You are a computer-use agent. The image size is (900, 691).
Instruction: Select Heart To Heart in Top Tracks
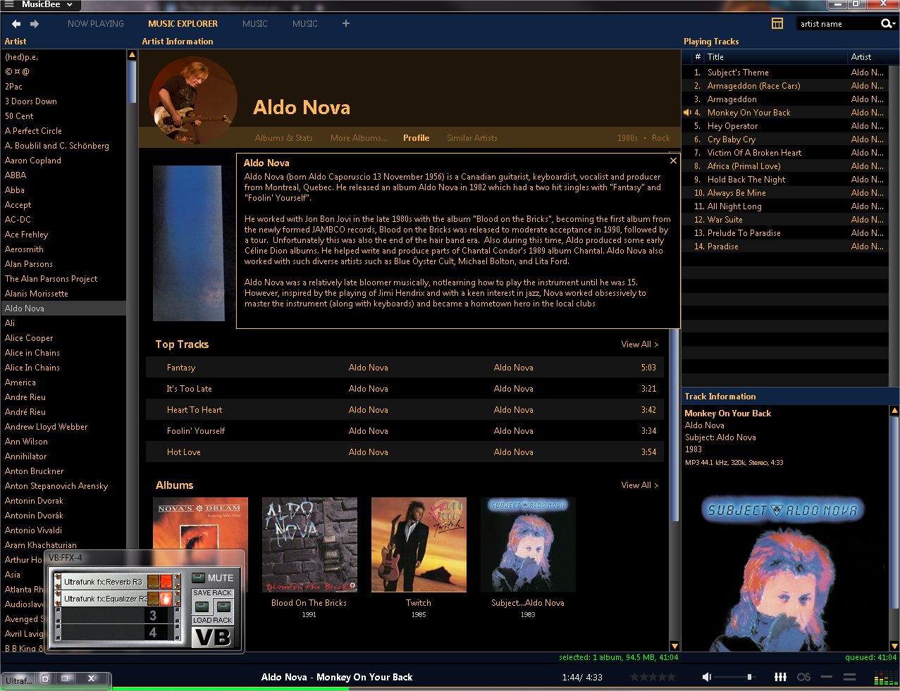[405, 410]
